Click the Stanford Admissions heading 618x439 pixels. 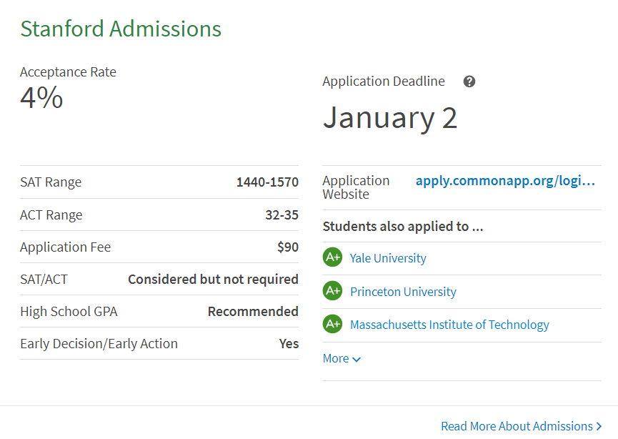point(121,29)
